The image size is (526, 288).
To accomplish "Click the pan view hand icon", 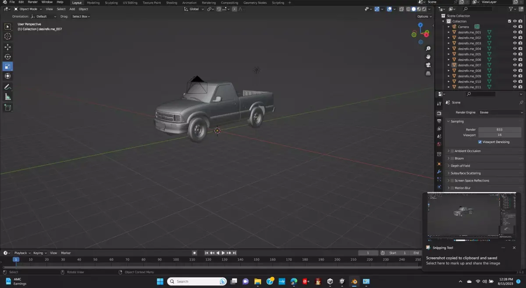I will coord(428,57).
